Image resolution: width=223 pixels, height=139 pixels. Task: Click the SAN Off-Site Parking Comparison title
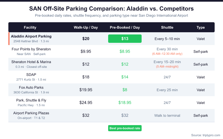(x=111, y=9)
